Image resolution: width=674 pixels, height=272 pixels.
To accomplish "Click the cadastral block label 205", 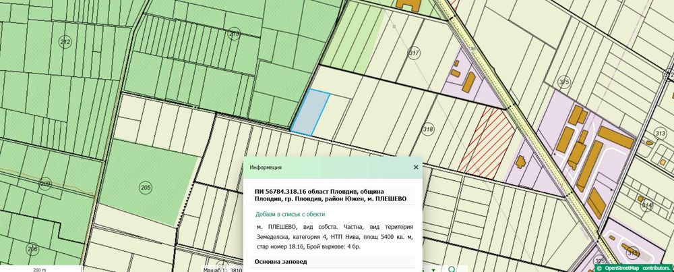I will (x=146, y=187).
